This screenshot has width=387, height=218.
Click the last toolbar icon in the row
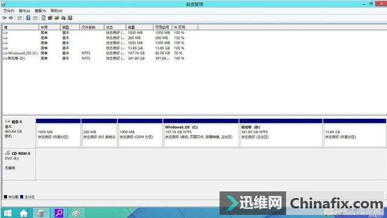point(70,18)
